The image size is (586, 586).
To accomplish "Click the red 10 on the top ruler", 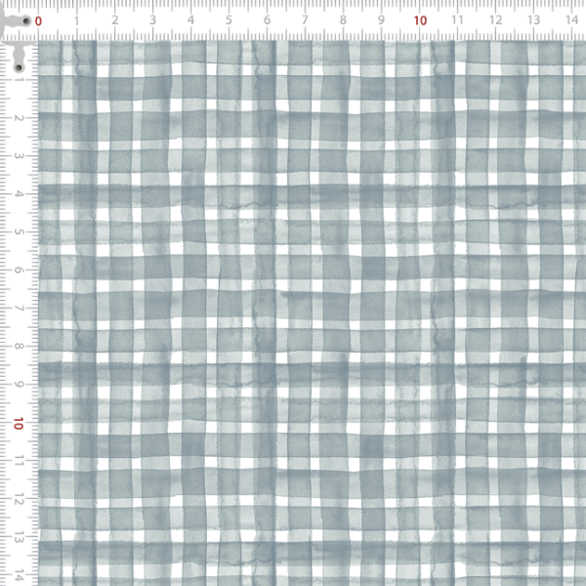I will (421, 21).
